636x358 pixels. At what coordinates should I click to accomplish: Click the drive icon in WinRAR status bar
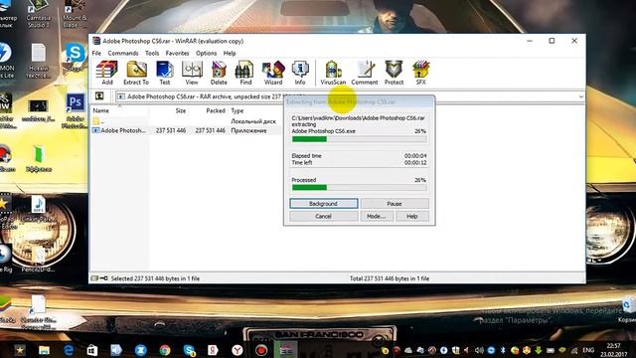coord(94,278)
